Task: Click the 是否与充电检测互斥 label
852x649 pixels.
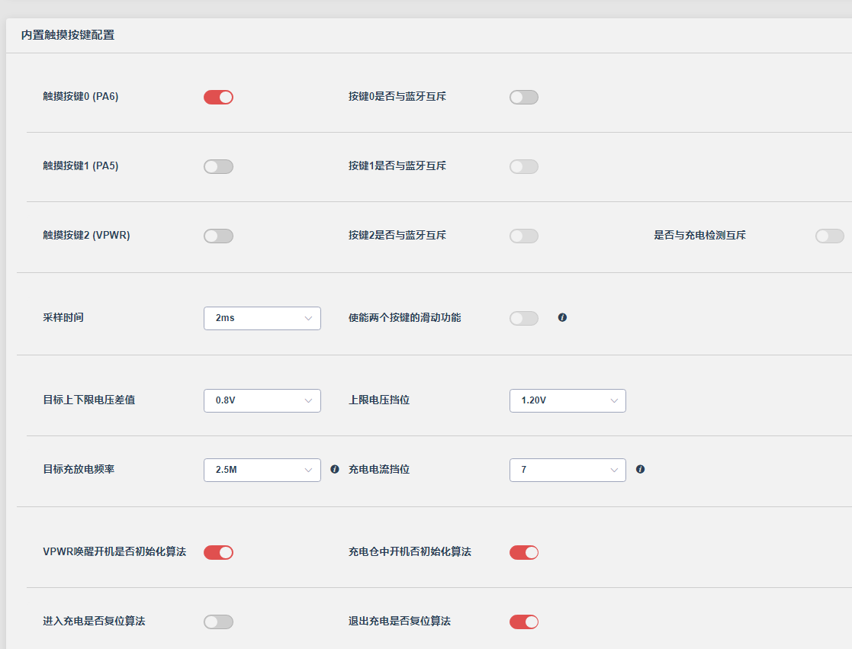Action: [x=700, y=236]
